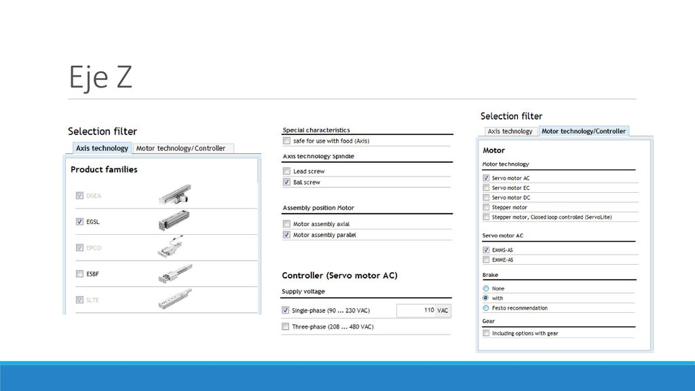Toggle the SLTE product family checkbox
Screen dimensions: 695x391
coord(79,299)
